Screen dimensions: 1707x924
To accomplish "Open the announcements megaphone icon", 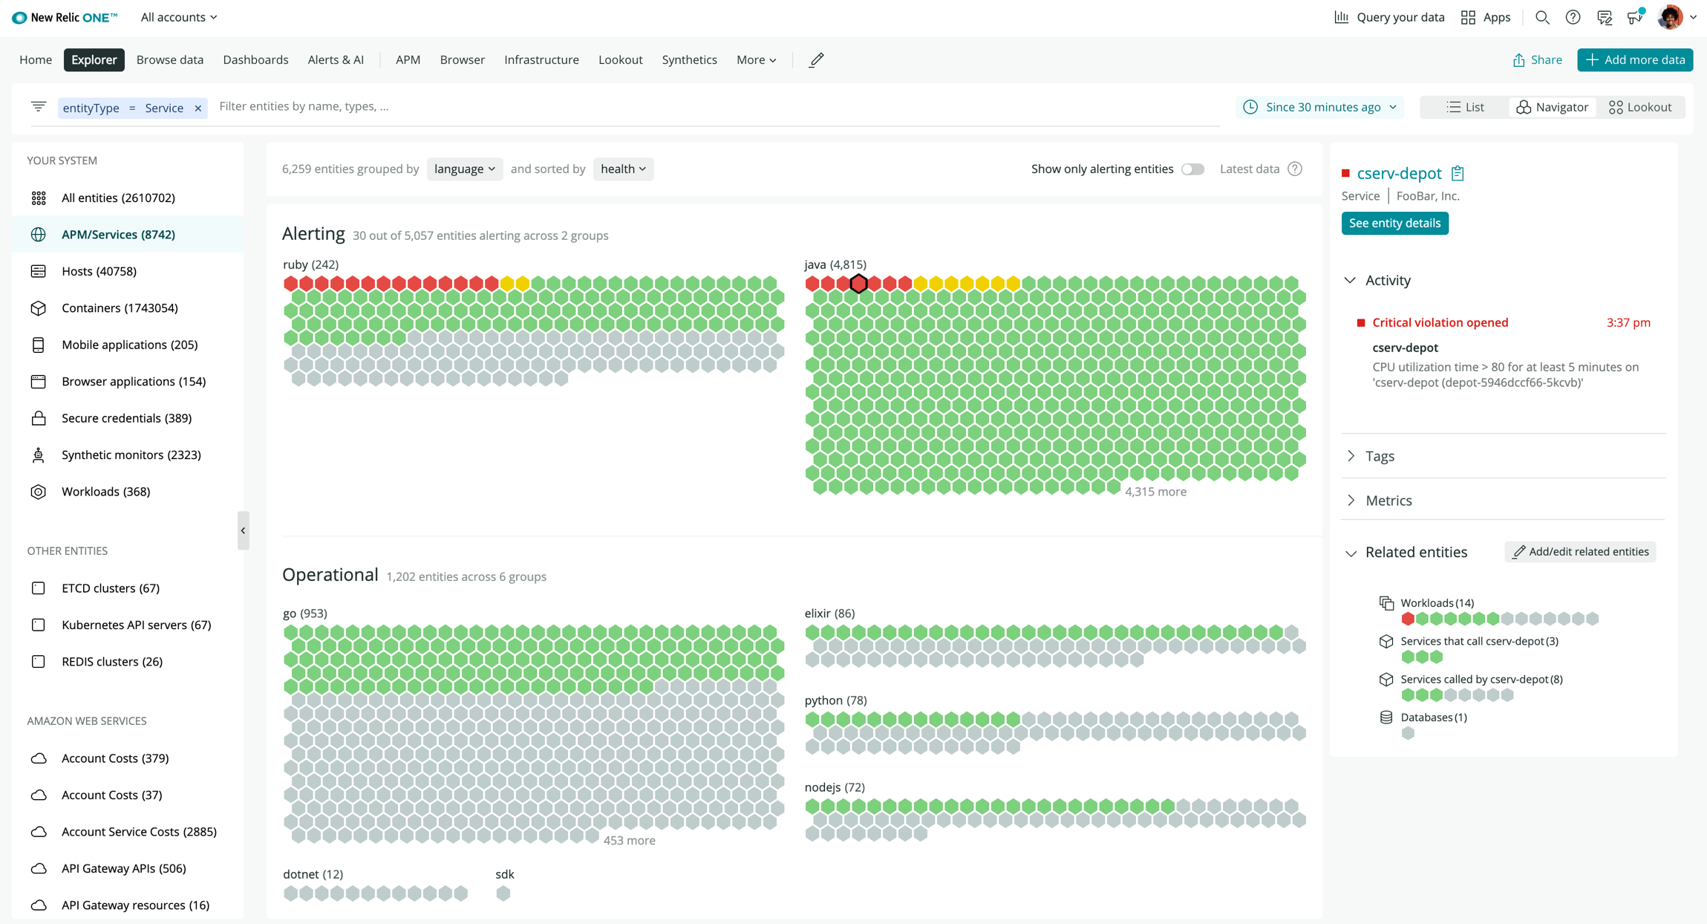I will pos(1634,17).
